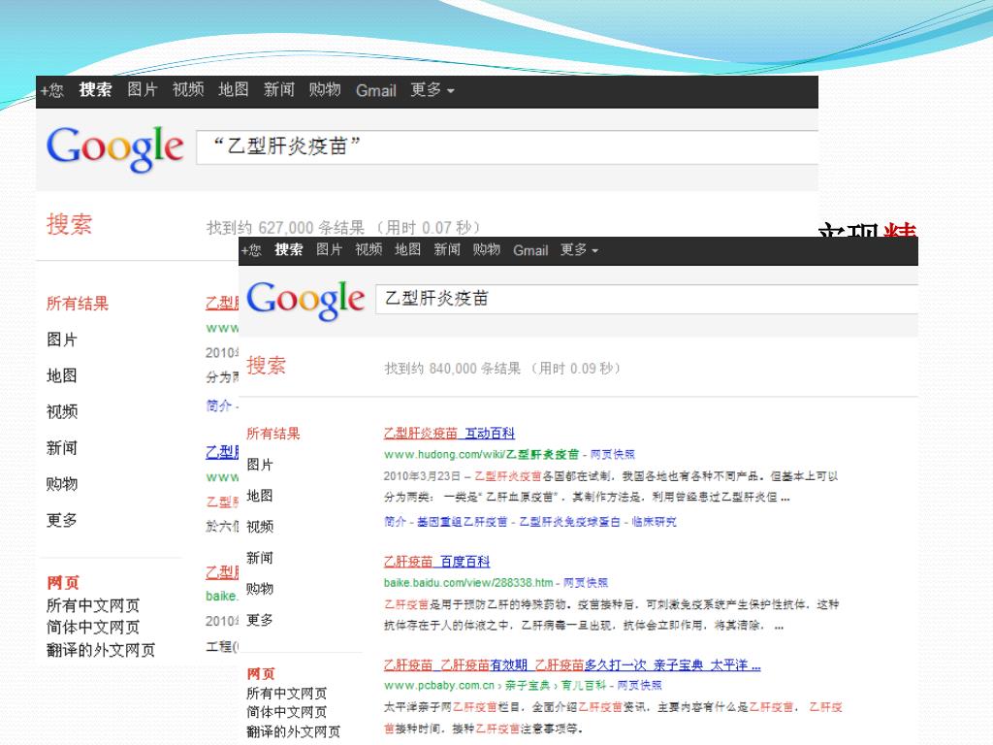Filter by 地图 in the back window sidebar

pyautogui.click(x=62, y=375)
